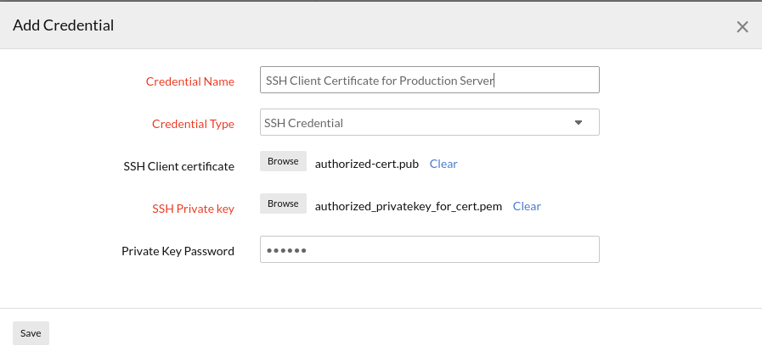Clear the authorized_privatekey_for_cert.pem file
Viewport: 762px width, 357px height.
(527, 206)
